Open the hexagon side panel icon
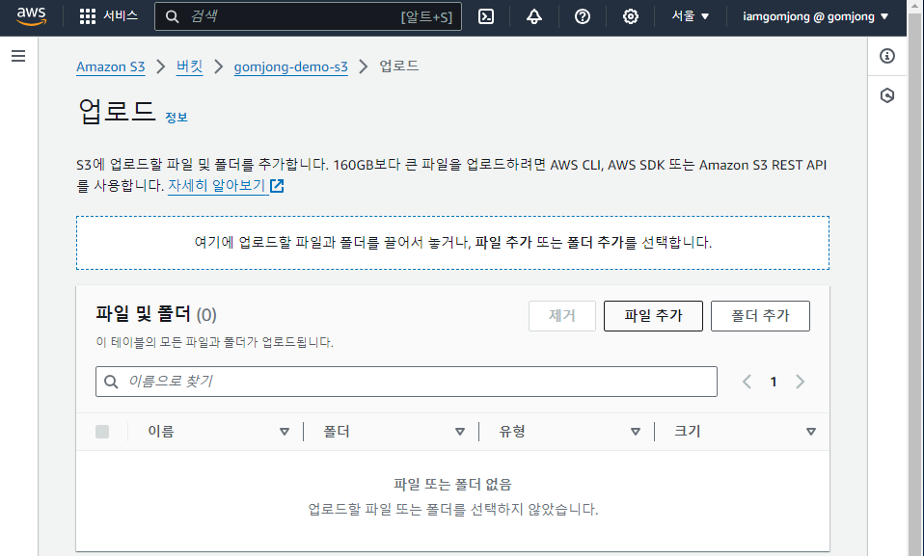This screenshot has width=924, height=556. [x=887, y=95]
